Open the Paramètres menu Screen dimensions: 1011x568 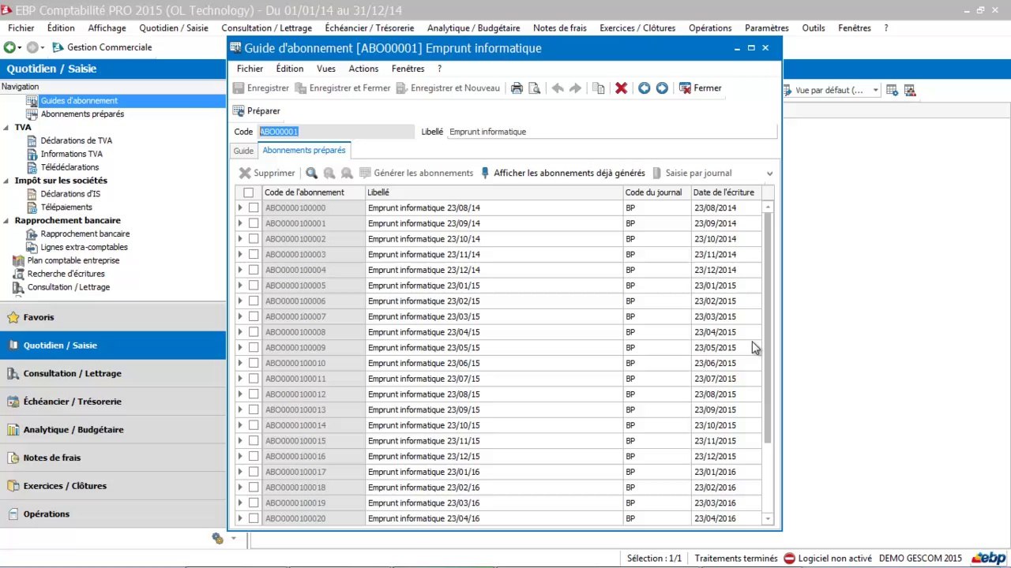click(x=767, y=28)
